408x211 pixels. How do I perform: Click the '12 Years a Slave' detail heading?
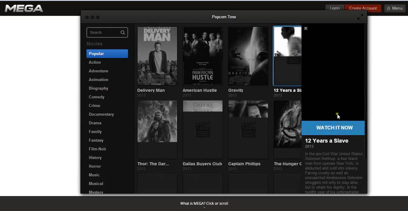(327, 141)
